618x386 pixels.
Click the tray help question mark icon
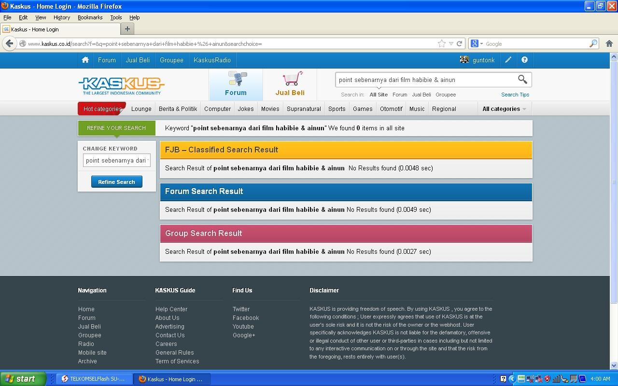coord(503,379)
